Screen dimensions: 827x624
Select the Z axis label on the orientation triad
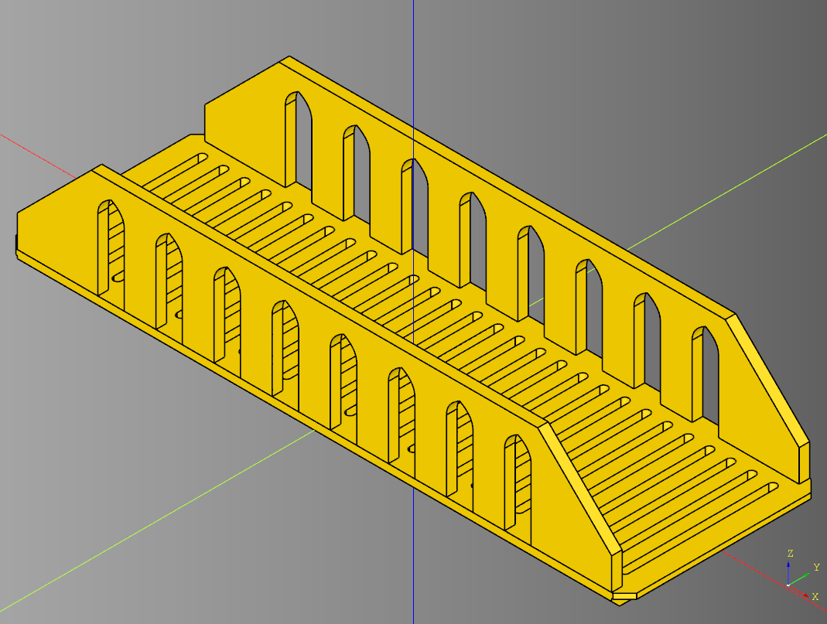(x=790, y=553)
